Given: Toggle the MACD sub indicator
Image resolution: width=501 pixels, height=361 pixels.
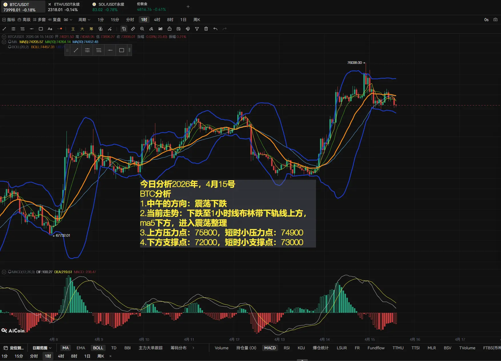Looking at the screenshot, I should point(270,348).
